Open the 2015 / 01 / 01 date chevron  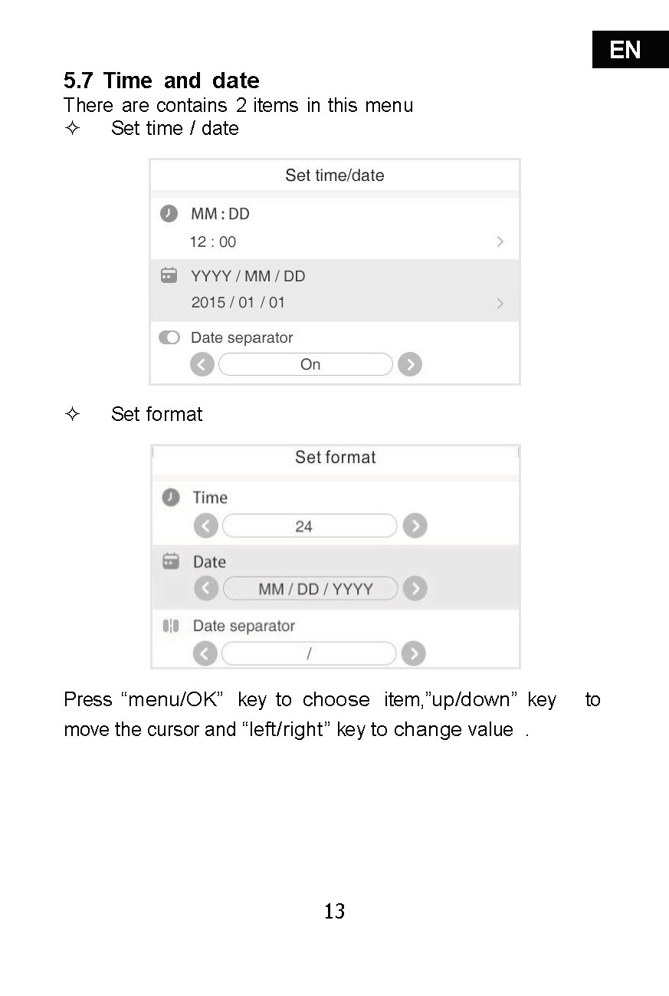[x=500, y=304]
